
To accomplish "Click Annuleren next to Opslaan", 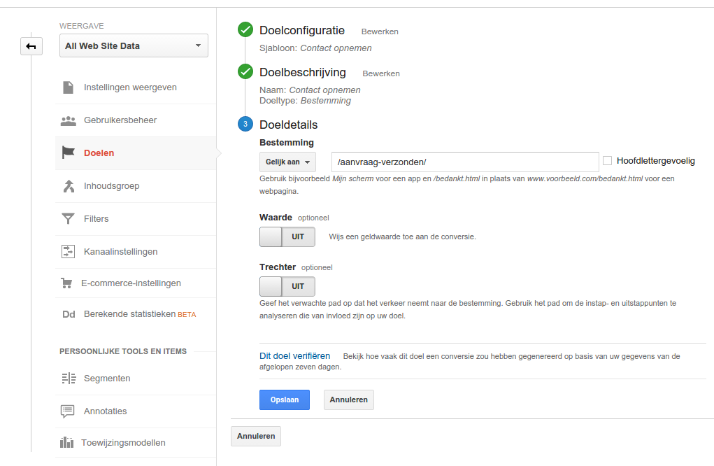I will [x=349, y=400].
